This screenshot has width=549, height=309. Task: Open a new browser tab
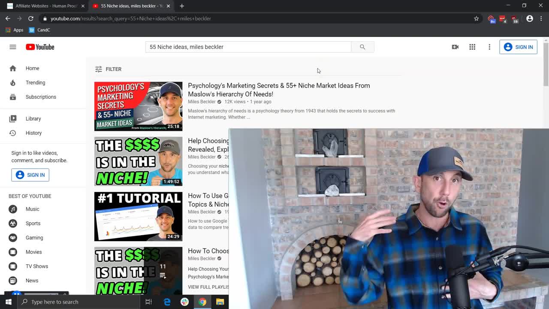point(182,6)
